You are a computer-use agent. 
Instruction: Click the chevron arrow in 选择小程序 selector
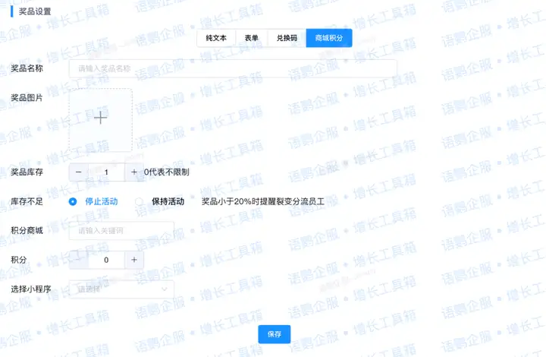point(165,289)
